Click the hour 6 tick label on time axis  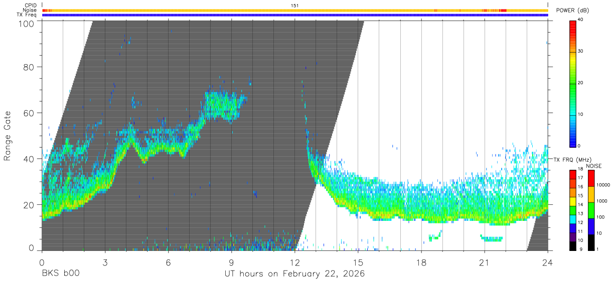click(168, 262)
